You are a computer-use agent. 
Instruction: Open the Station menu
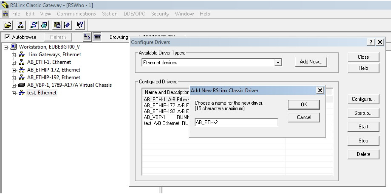click(x=110, y=14)
